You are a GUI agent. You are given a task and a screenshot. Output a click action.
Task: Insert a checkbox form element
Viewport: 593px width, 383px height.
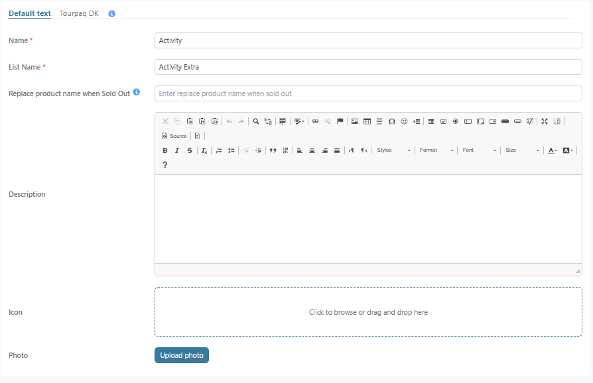[x=443, y=121]
